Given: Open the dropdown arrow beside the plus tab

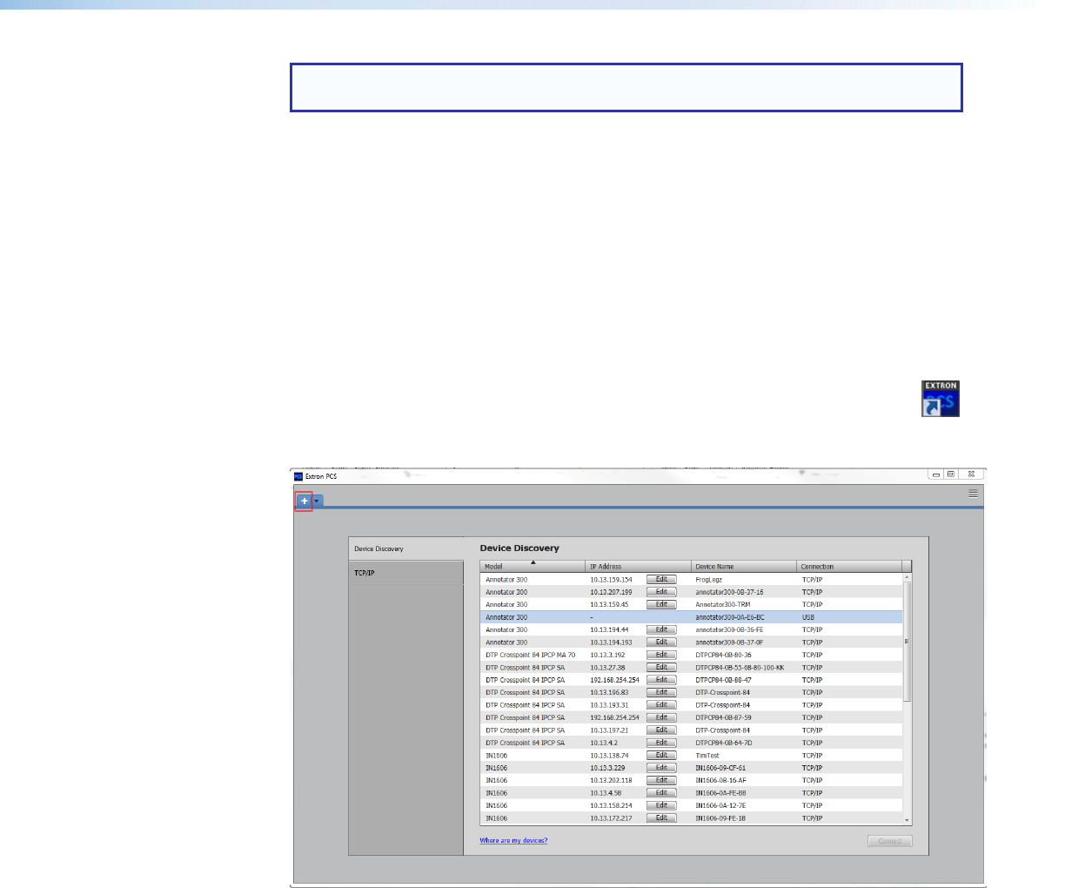Looking at the screenshot, I should 318,501.
